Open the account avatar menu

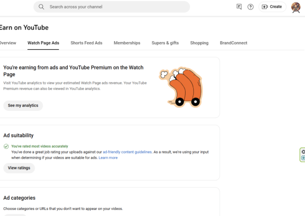coord(296,7)
